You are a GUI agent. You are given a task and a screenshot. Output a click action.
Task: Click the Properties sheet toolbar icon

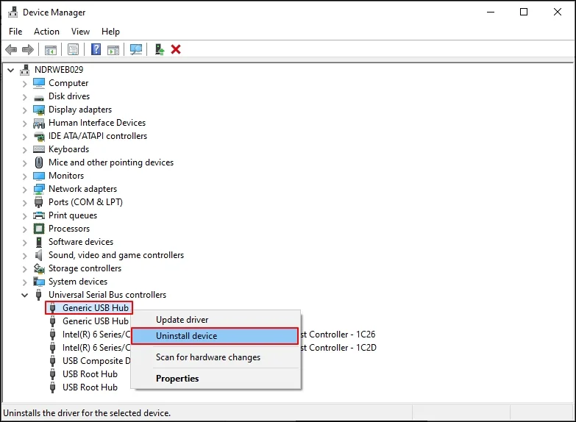(73, 49)
